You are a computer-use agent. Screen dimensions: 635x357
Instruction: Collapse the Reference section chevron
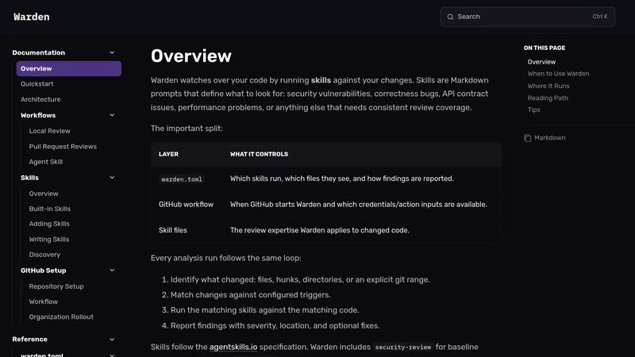(112, 340)
